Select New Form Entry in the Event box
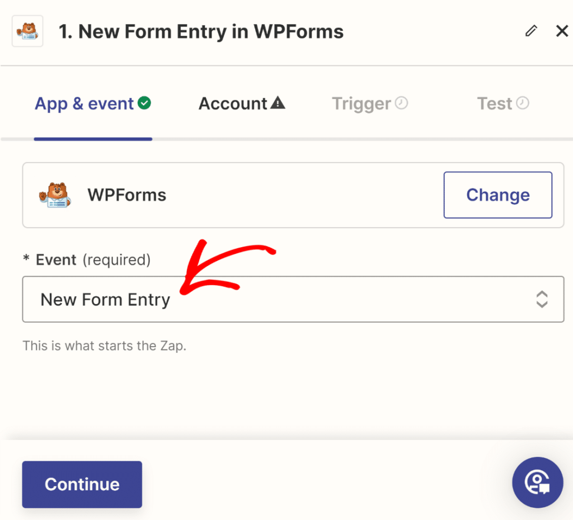This screenshot has height=520, width=573. (105, 299)
